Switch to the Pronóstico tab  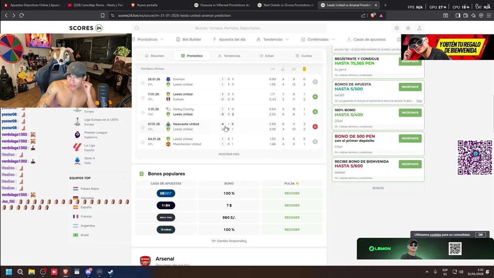tap(191, 56)
